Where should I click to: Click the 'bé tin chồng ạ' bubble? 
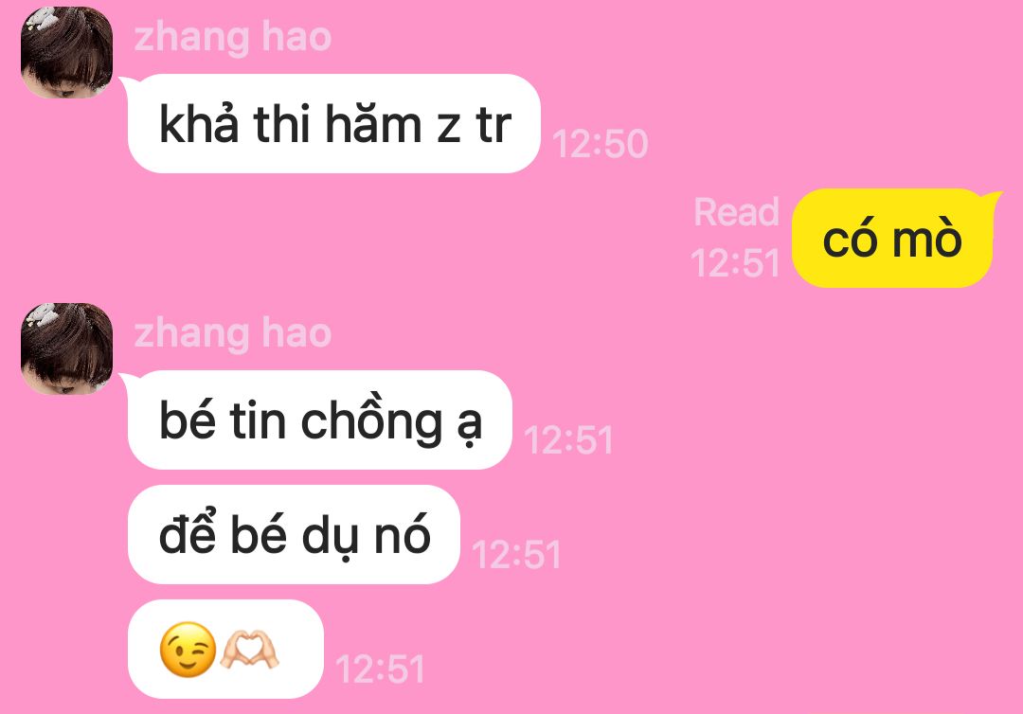coord(320,419)
